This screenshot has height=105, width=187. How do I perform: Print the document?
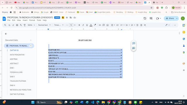[17, 25]
